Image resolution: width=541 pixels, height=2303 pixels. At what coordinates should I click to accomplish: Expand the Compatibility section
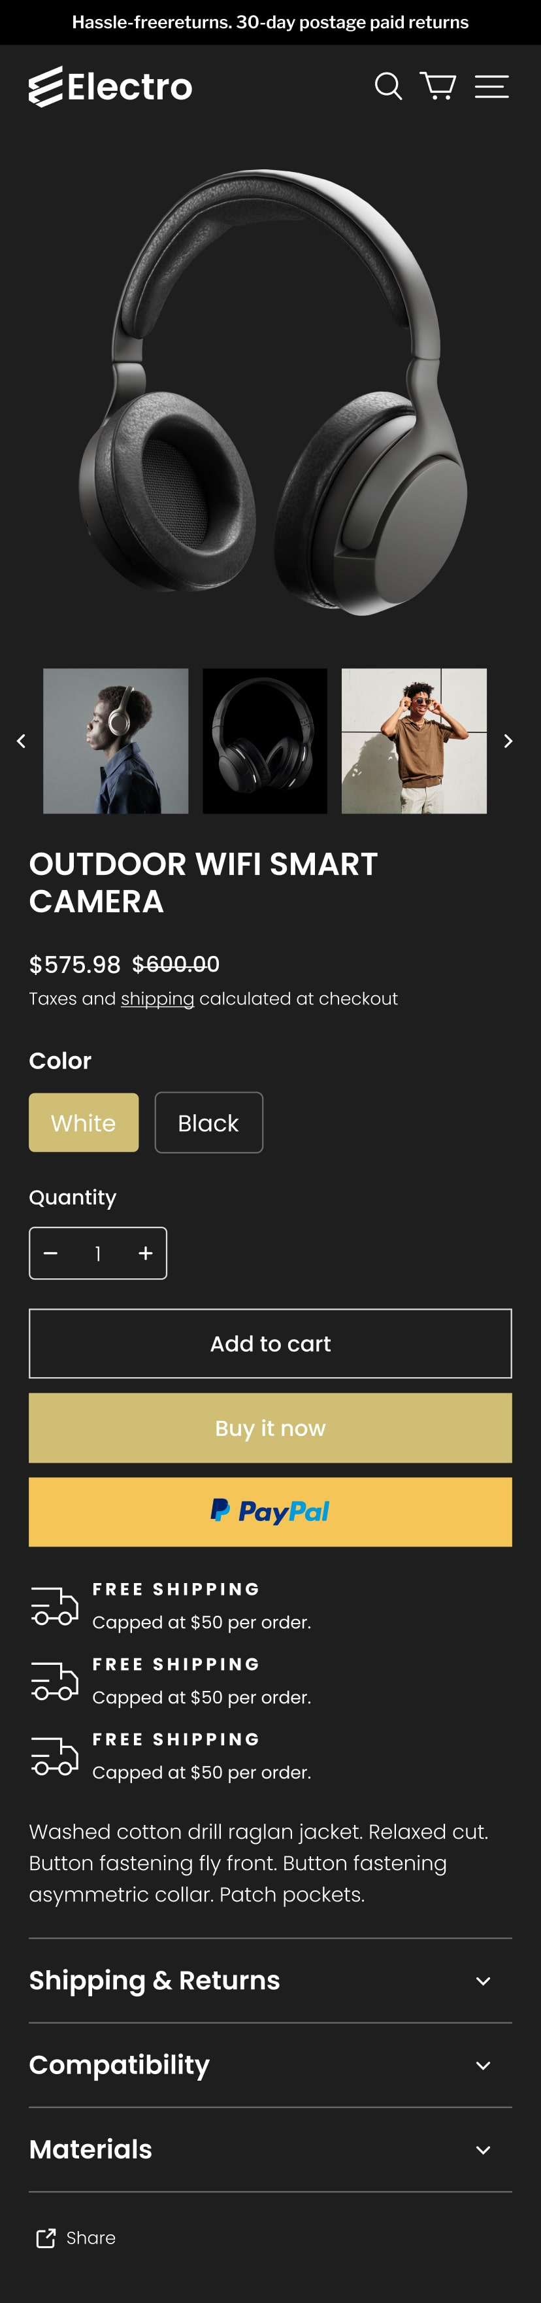click(x=270, y=2065)
